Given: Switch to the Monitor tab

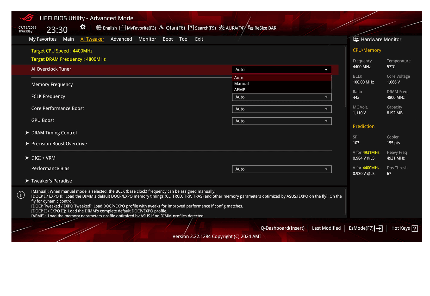Looking at the screenshot, I should tap(147, 39).
